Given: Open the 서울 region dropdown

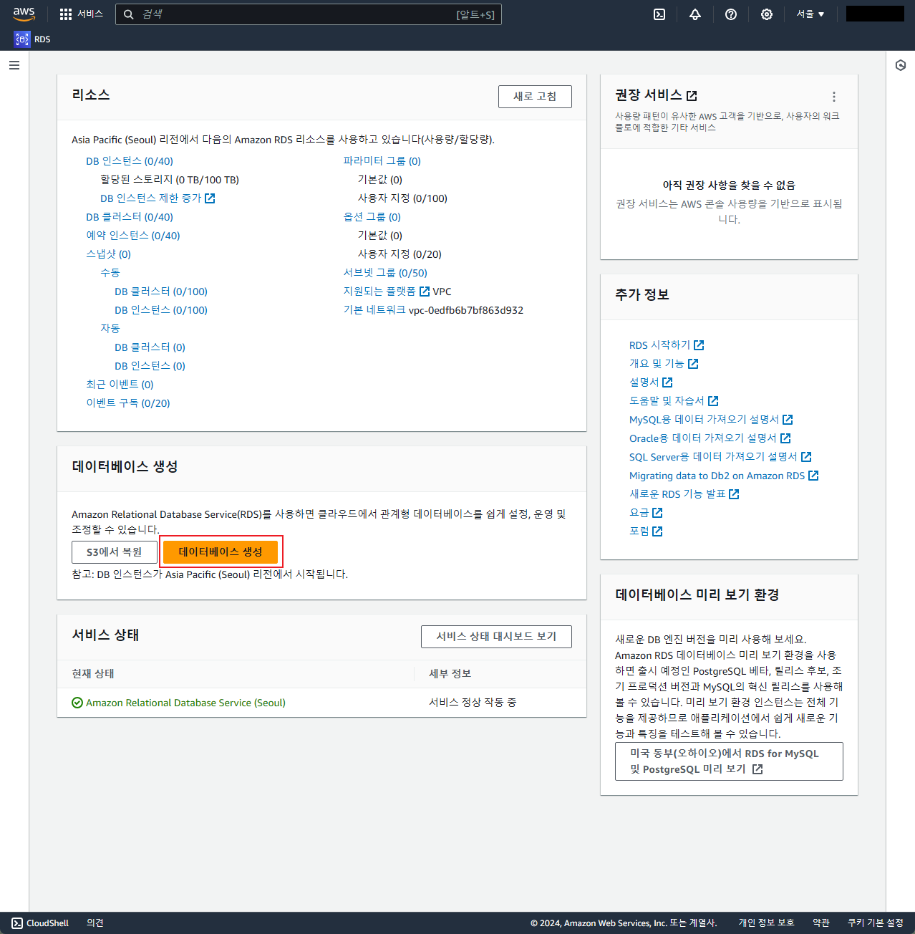Looking at the screenshot, I should [x=810, y=14].
